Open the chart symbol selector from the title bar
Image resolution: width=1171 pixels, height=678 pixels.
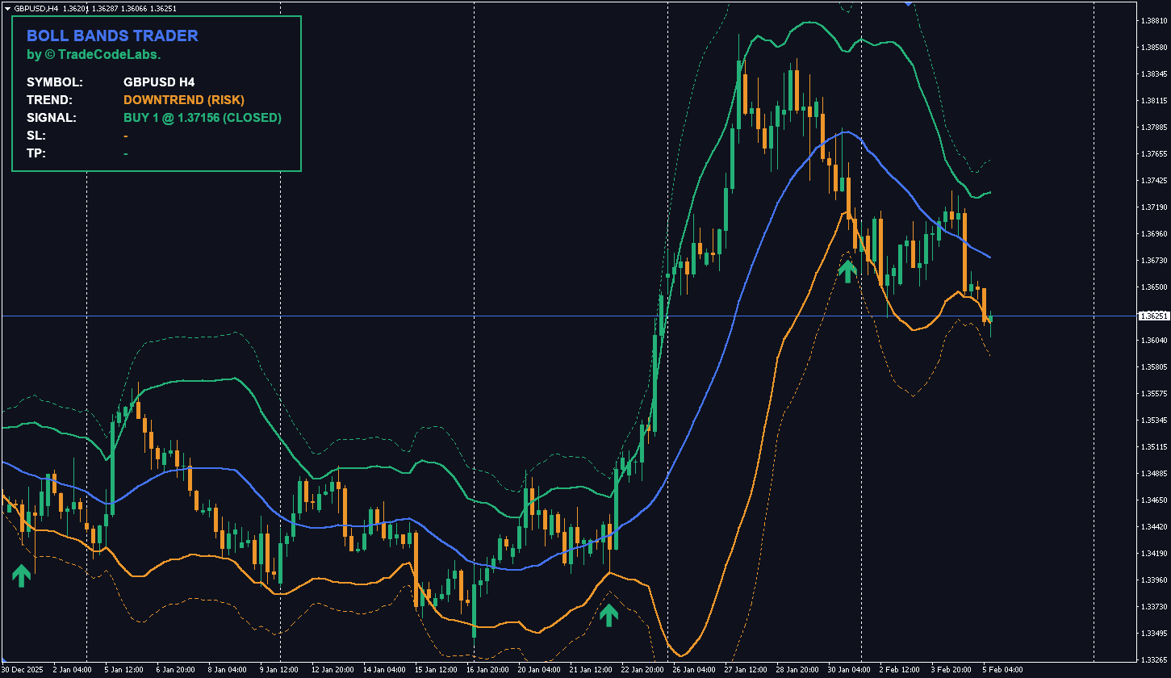coord(6,6)
